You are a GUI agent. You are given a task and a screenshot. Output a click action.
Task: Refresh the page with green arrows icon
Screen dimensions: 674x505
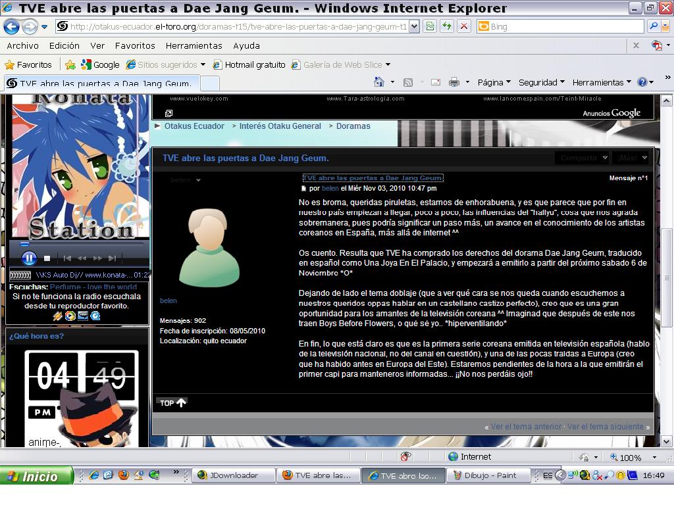coord(447,26)
